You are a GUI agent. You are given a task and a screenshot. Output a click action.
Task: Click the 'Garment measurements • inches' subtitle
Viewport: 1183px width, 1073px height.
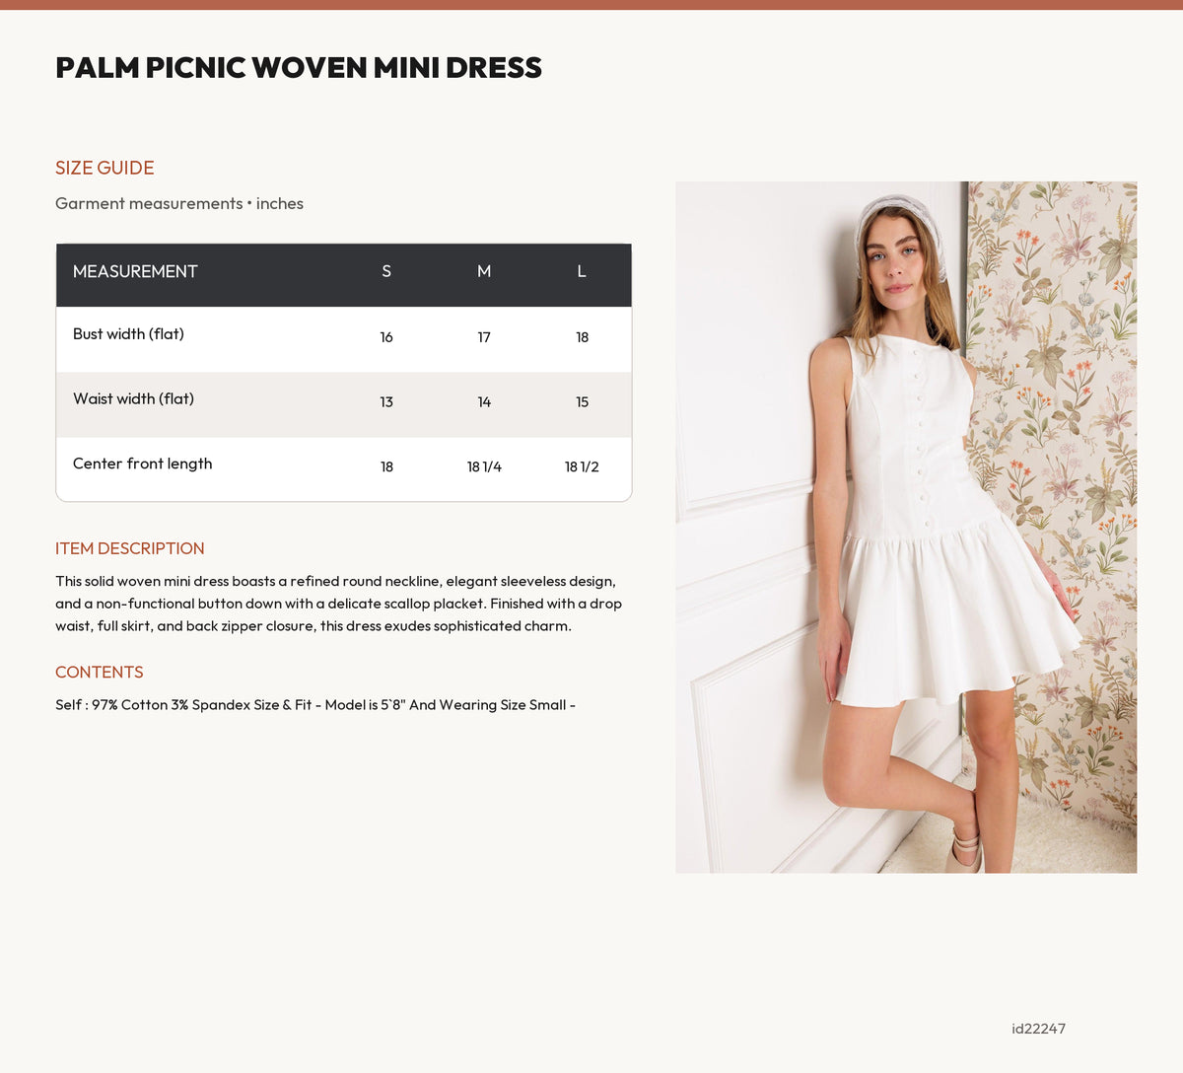click(179, 203)
